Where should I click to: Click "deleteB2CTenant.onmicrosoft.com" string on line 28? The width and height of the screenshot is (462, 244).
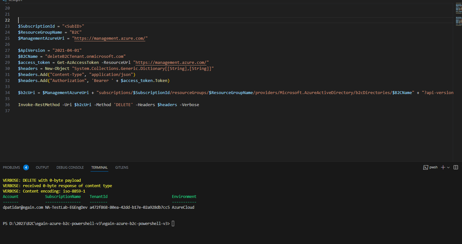[x=85, y=56]
